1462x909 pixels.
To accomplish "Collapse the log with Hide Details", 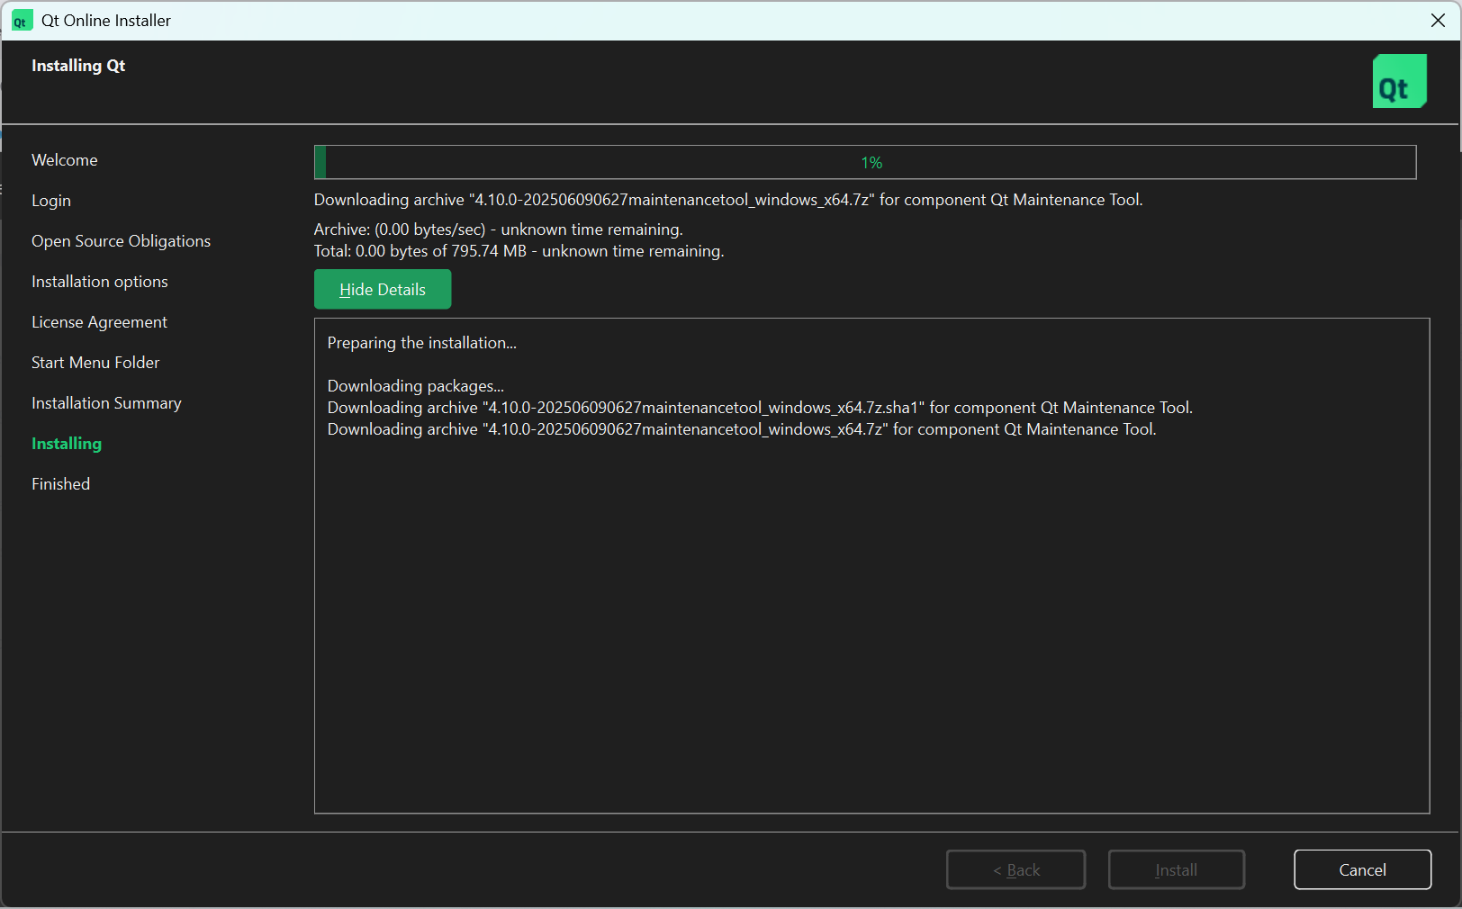I will tap(383, 290).
